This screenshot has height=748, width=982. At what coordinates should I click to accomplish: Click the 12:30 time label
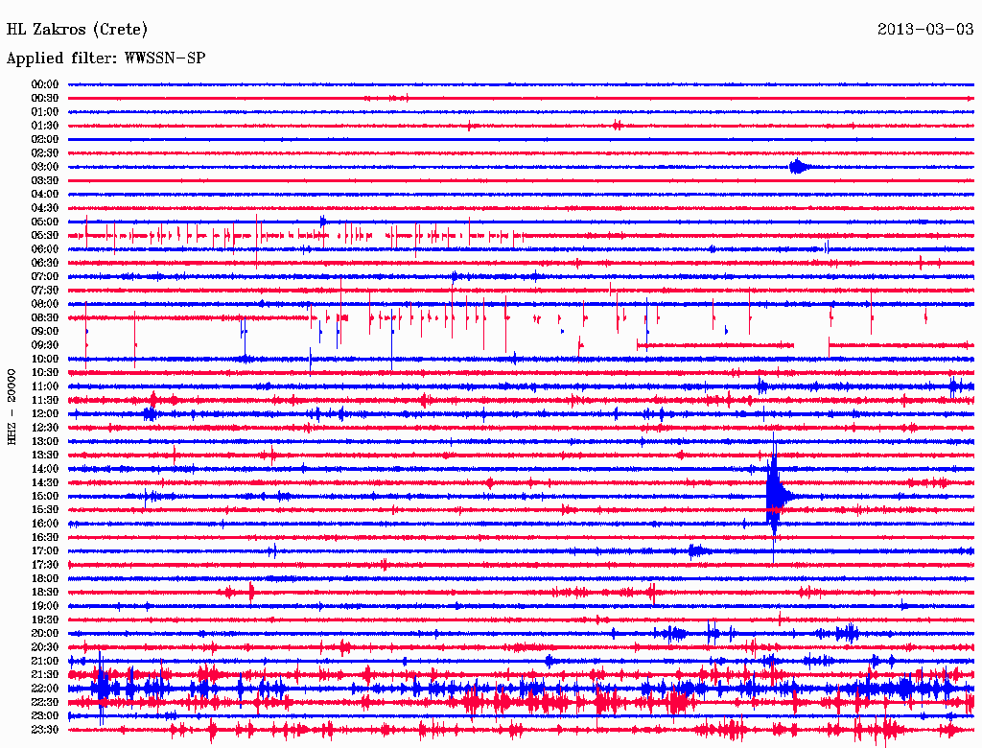45,428
